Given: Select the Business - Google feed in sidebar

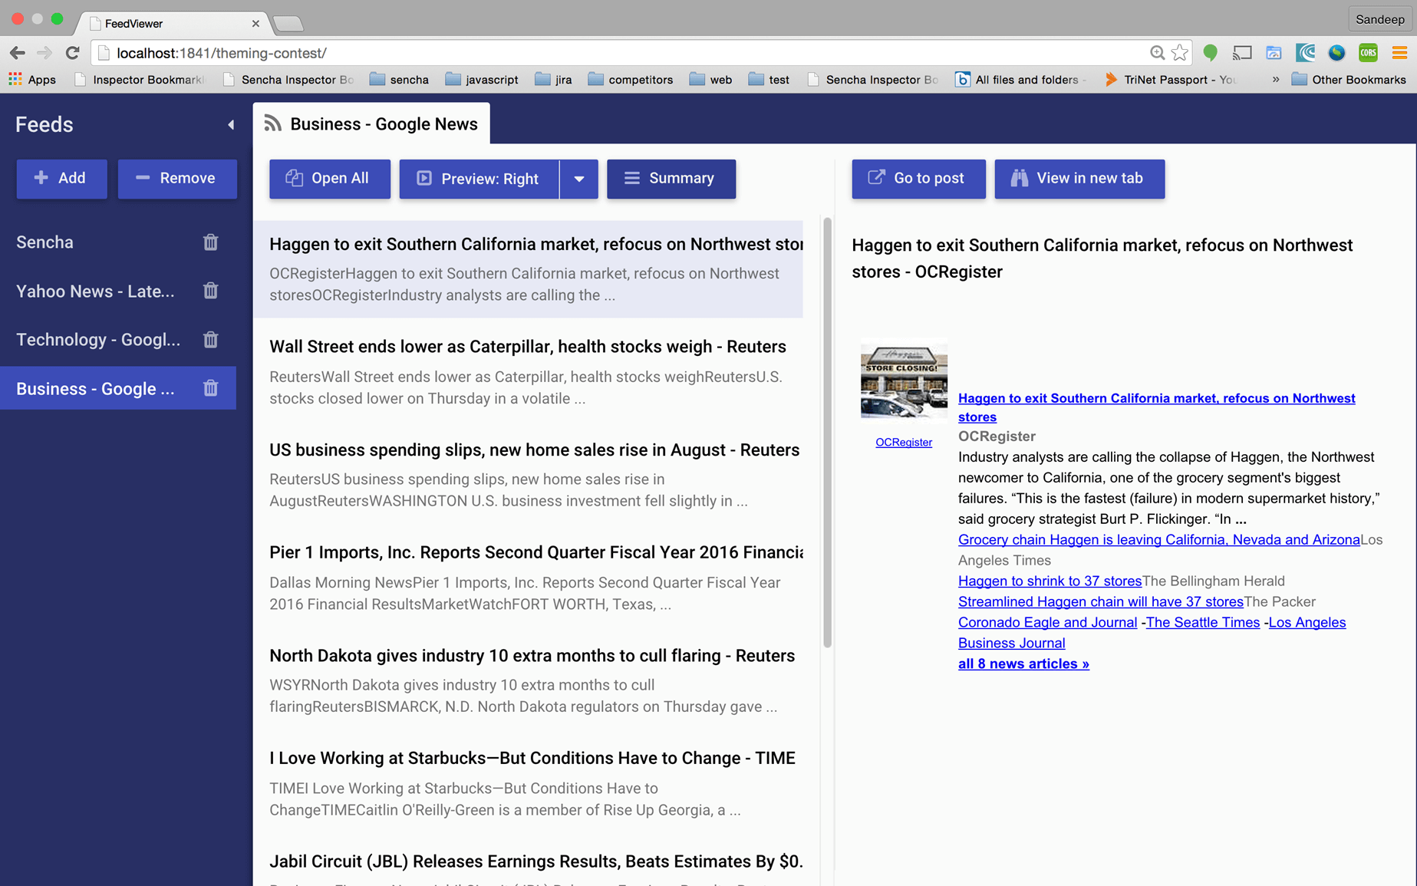Looking at the screenshot, I should click(118, 388).
